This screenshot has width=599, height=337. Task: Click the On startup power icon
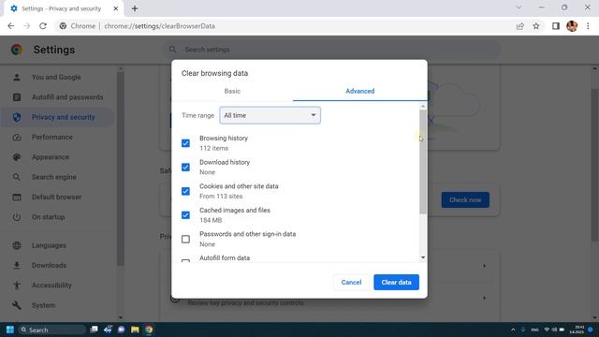(x=17, y=217)
